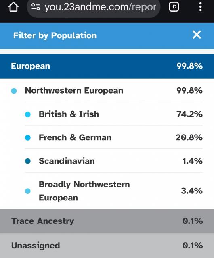This screenshot has height=258, width=214.
Task: Click the Northwestern European color dot
Action: 14,91
